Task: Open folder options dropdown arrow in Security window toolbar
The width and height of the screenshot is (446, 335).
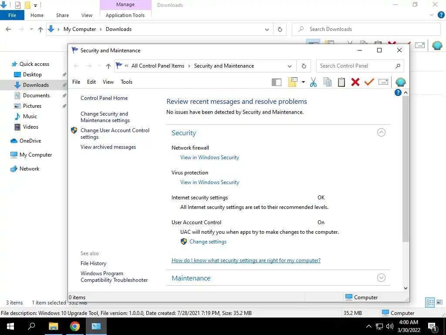Action: [303, 82]
